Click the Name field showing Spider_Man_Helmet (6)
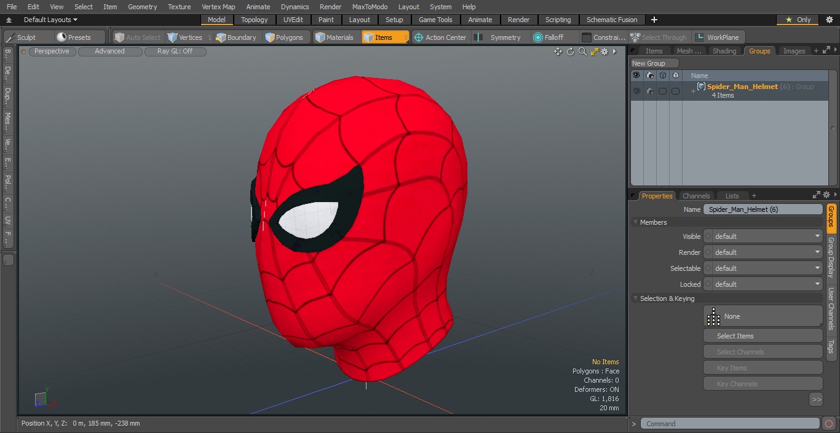 (763, 209)
